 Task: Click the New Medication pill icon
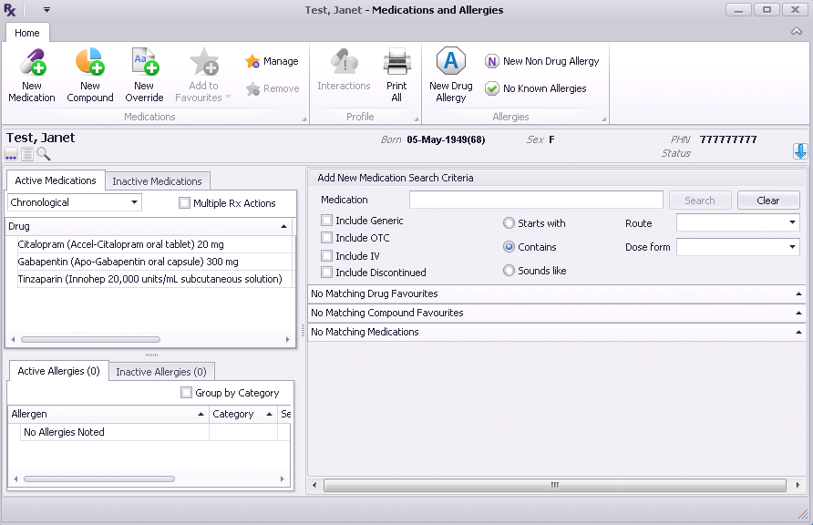(33, 62)
